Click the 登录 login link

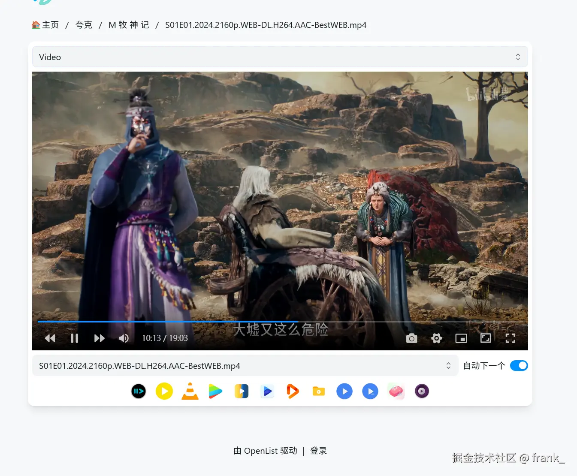318,451
